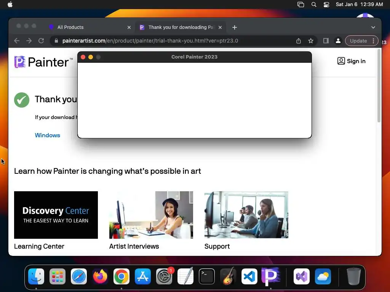Open Corel Painter from the dock

pyautogui.click(x=271, y=276)
